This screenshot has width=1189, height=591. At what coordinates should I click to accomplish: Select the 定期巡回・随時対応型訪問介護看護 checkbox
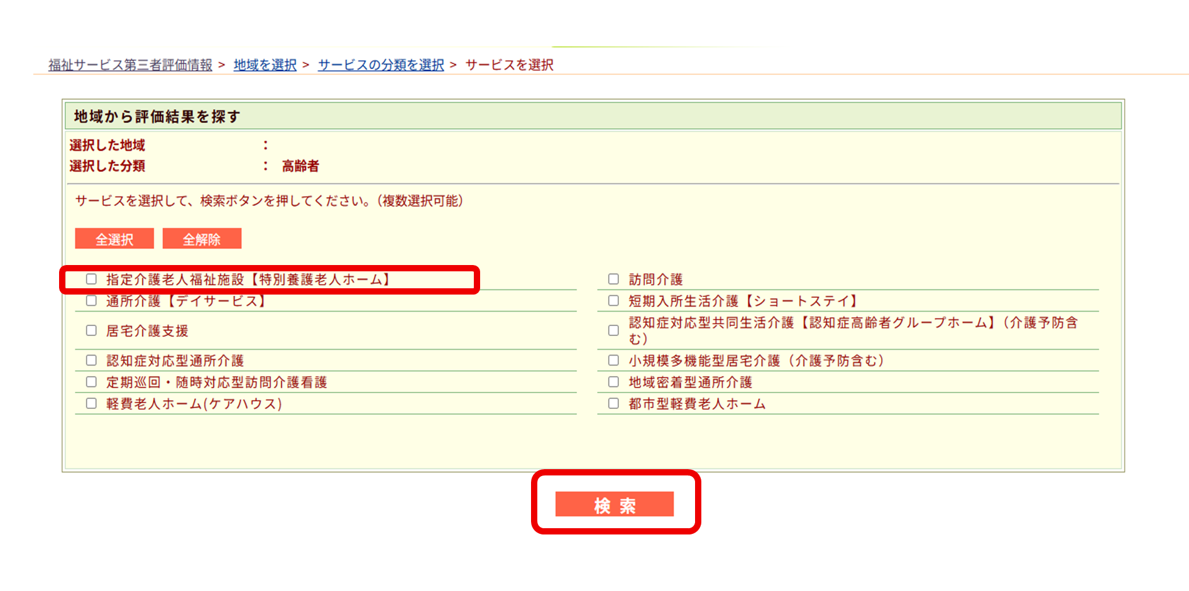point(92,382)
